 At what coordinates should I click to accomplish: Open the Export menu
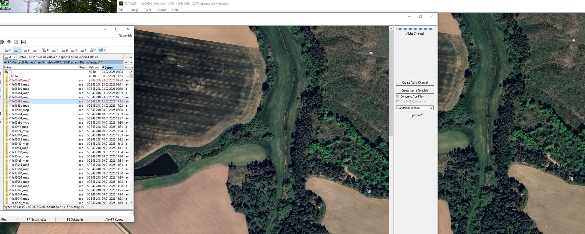click(x=161, y=10)
